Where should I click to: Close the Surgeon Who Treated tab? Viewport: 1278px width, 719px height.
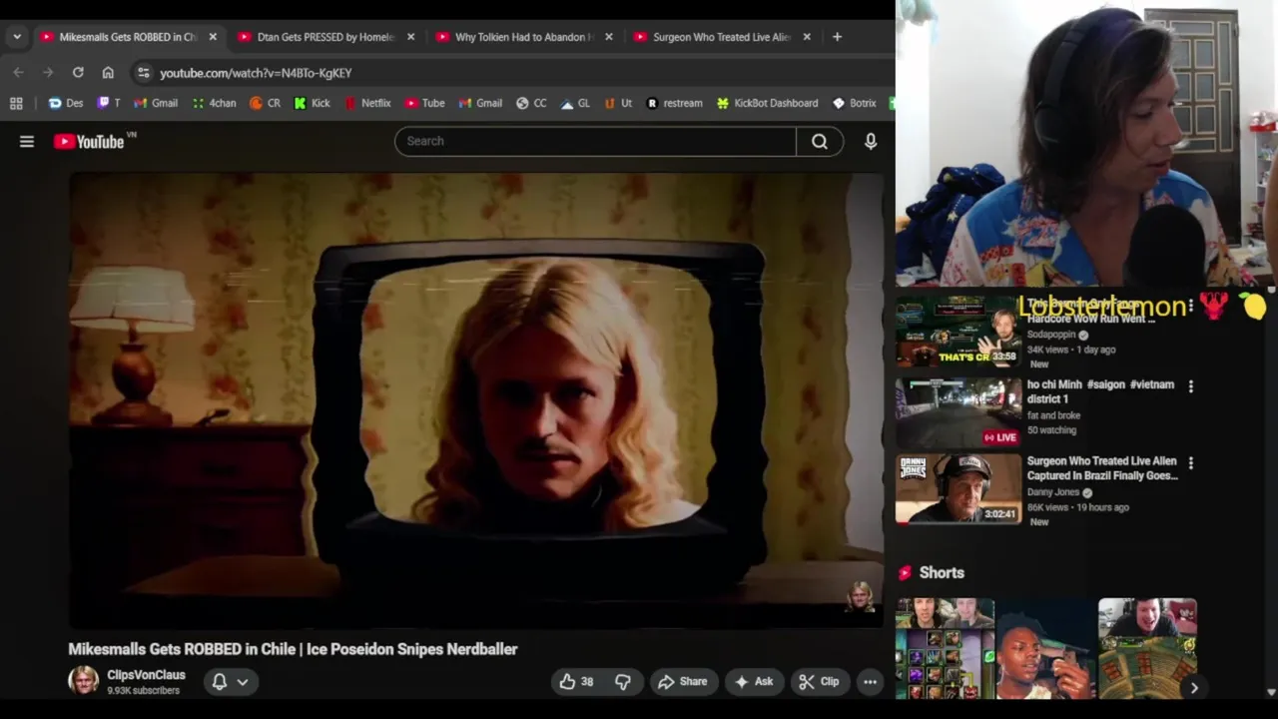pyautogui.click(x=807, y=37)
